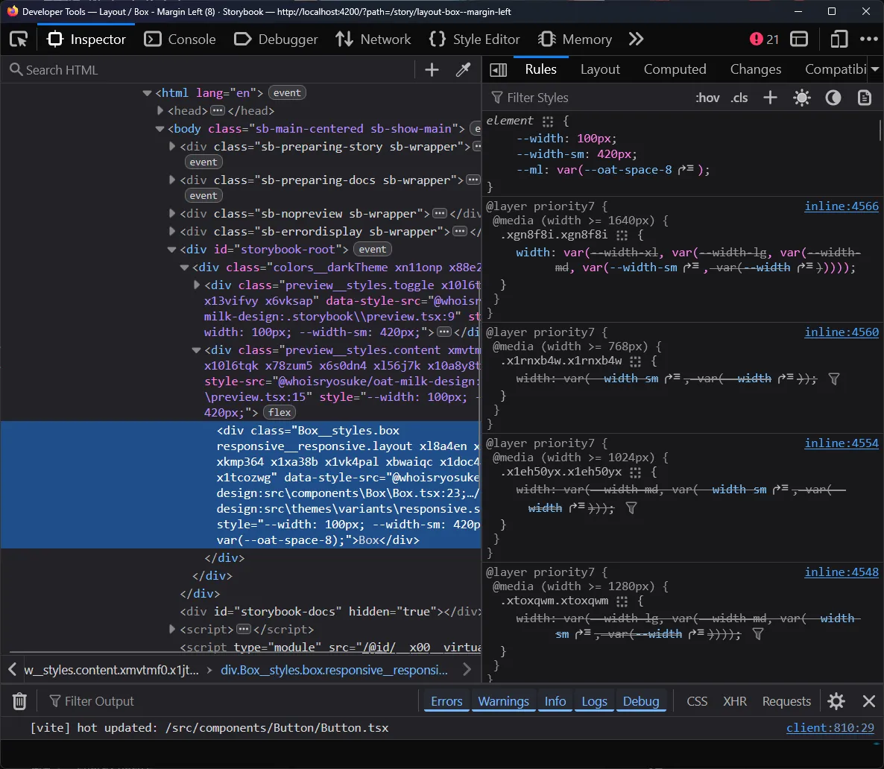Expand the head element node

pyautogui.click(x=160, y=110)
